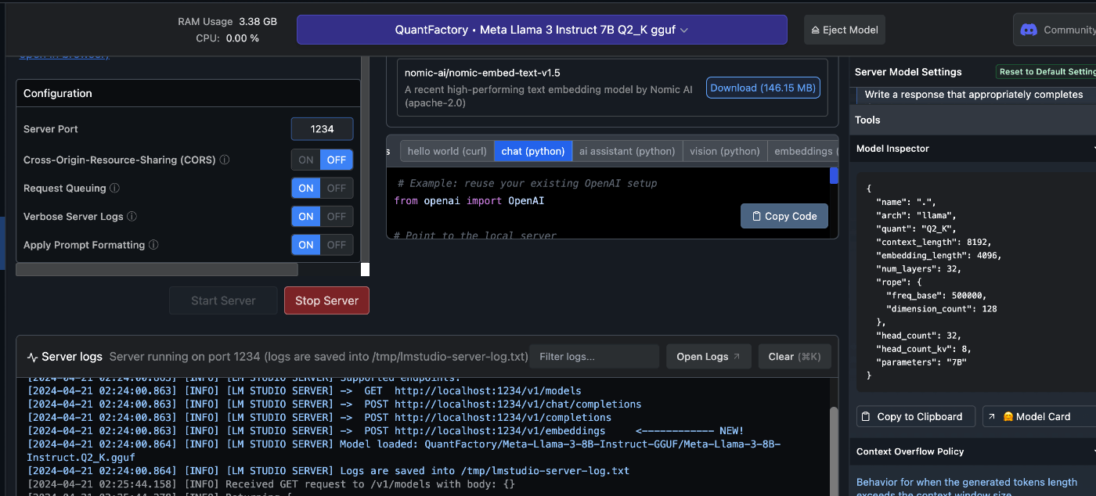
Task: Focus the Server Port field showing 1234
Action: (x=322, y=129)
